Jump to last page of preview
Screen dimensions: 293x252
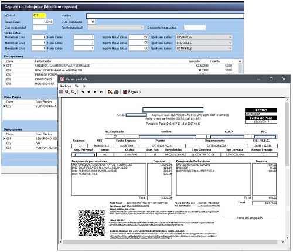click(101, 92)
